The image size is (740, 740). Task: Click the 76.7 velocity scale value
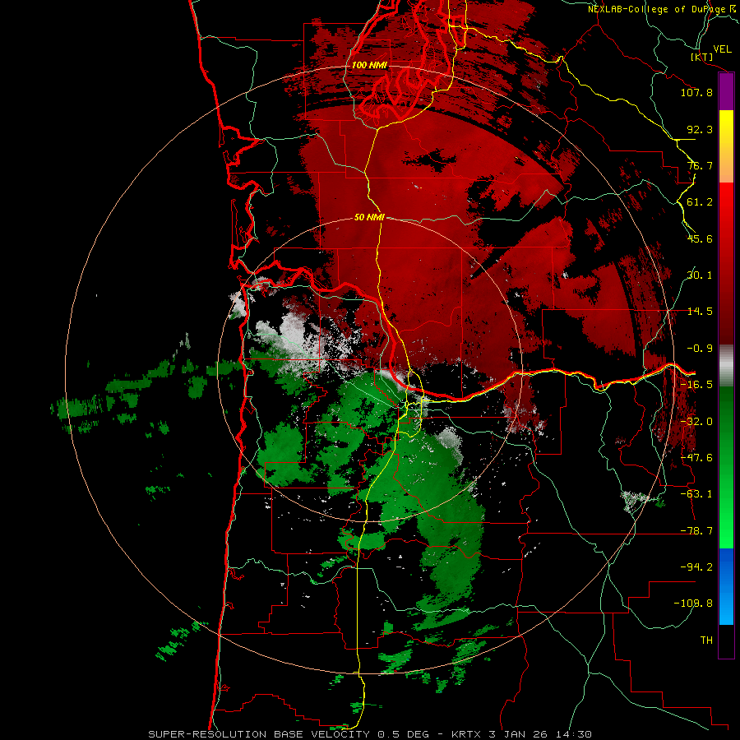click(x=700, y=165)
